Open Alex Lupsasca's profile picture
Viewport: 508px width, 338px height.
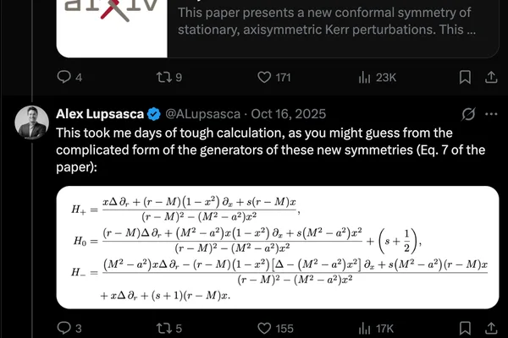pos(32,123)
